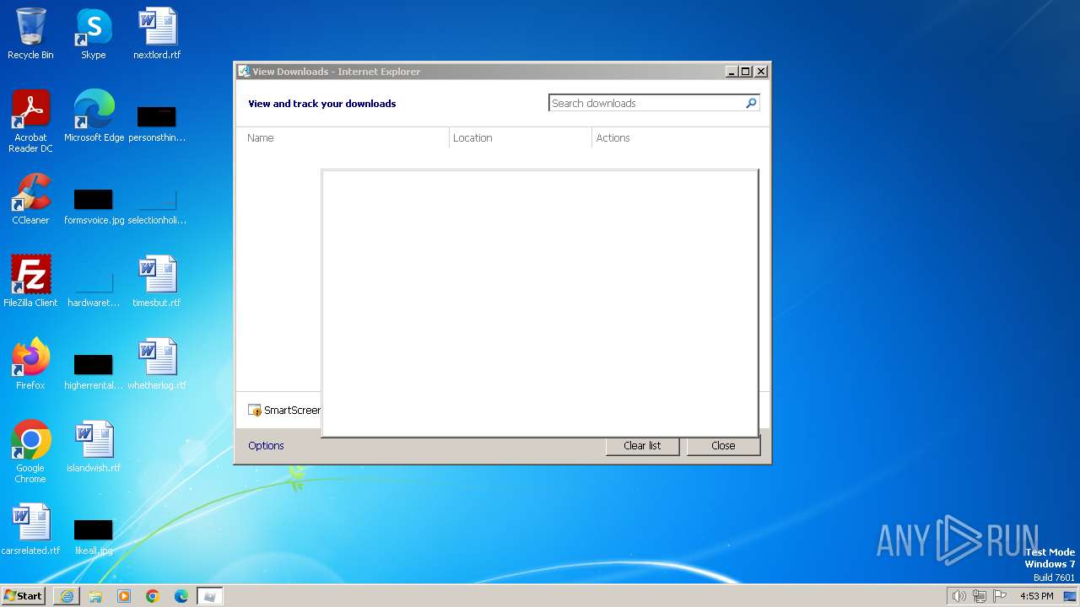Click the active window taskbar button
1080x607 pixels.
click(x=210, y=596)
